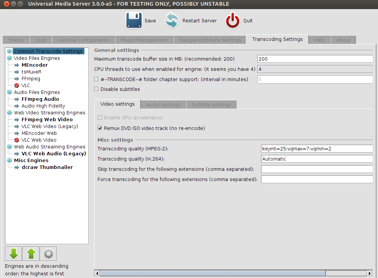The height and width of the screenshot is (278, 378).
Task: Switch to General Configuration tab
Action: pos(83,40)
